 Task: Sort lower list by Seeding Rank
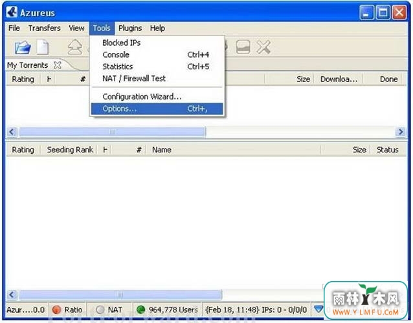click(70, 150)
